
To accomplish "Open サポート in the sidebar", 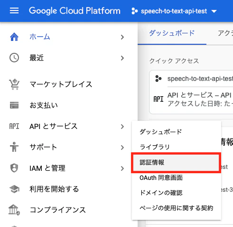I will pos(43,147).
